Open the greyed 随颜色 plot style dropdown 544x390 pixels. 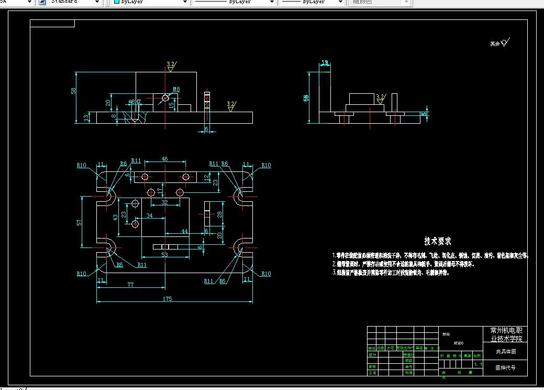(x=406, y=2)
